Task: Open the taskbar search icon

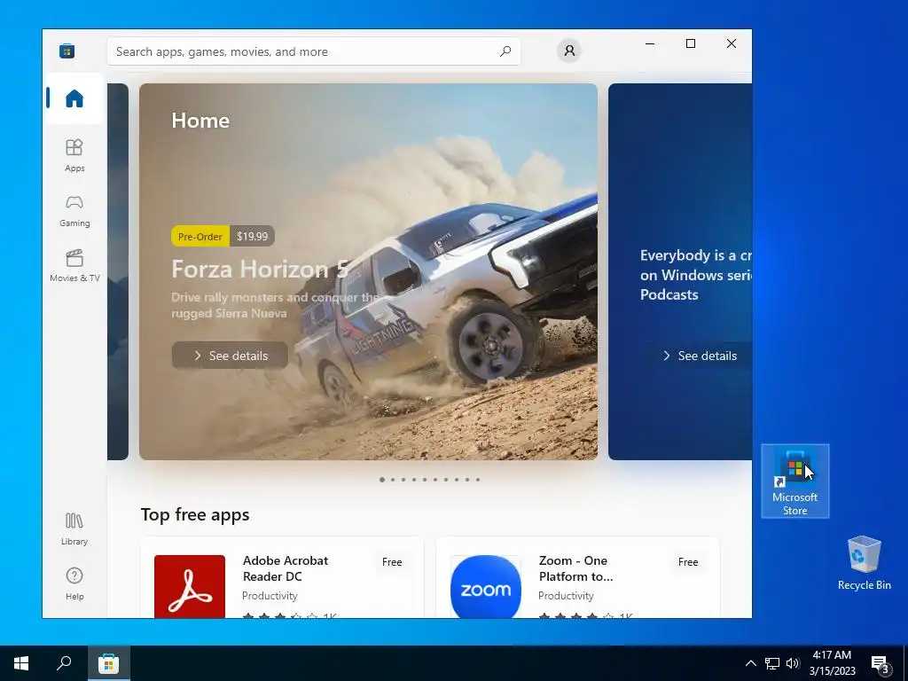Action: tap(64, 663)
